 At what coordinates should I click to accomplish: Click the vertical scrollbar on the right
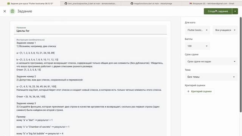240,65
